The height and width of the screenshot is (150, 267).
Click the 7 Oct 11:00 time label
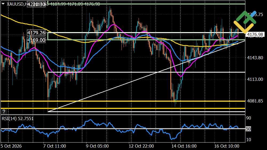pos(54,146)
